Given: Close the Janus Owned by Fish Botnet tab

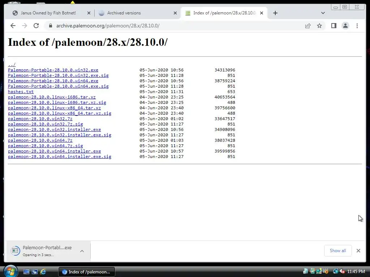Looking at the screenshot, I should (x=89, y=13).
